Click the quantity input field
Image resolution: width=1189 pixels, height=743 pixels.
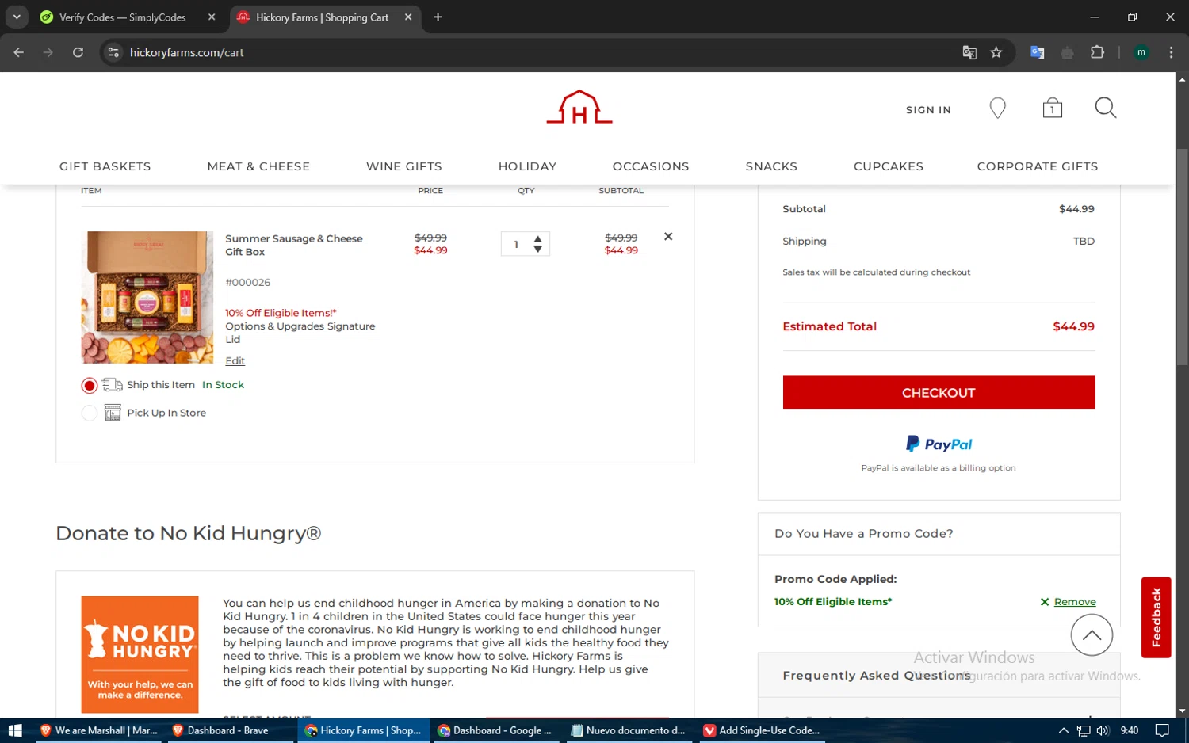click(516, 244)
